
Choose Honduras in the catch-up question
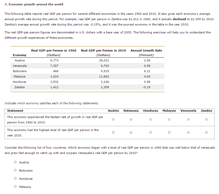(15, 178)
